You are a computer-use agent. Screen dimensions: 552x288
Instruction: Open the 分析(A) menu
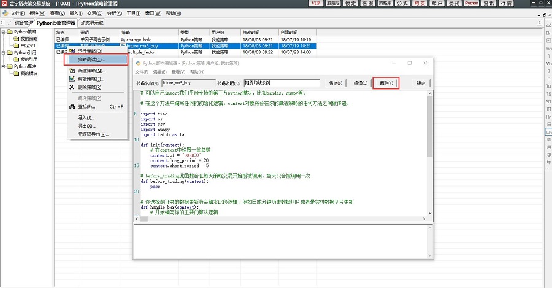pyautogui.click(x=114, y=14)
